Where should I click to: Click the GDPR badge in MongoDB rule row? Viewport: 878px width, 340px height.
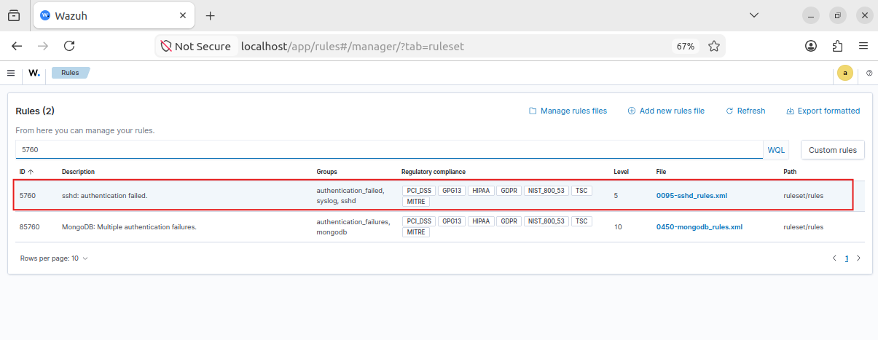pos(509,221)
